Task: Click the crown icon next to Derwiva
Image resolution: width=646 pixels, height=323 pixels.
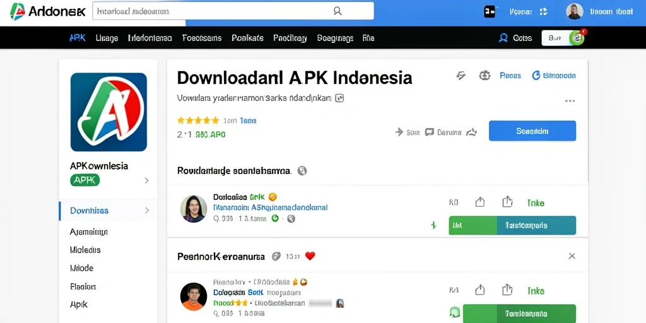Action: (471, 132)
